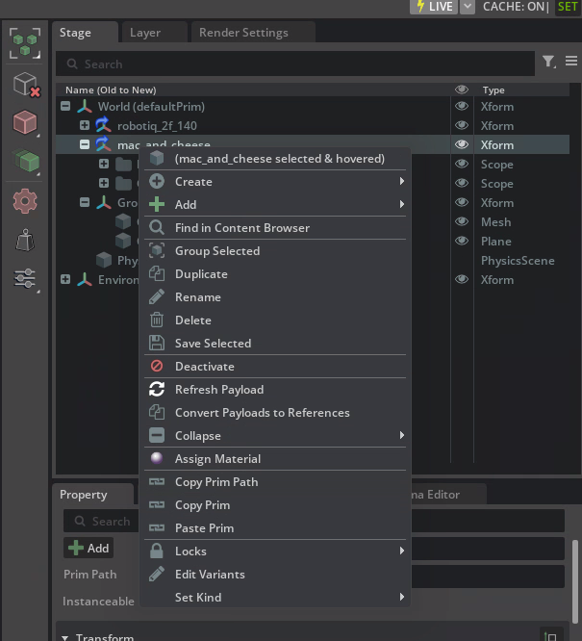Collapse the World defaultPrim tree node
This screenshot has height=641, width=582.
point(65,107)
